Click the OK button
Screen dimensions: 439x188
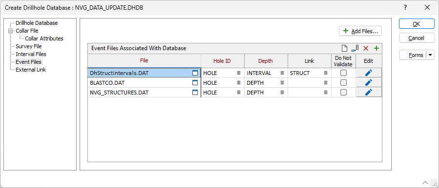click(x=417, y=24)
